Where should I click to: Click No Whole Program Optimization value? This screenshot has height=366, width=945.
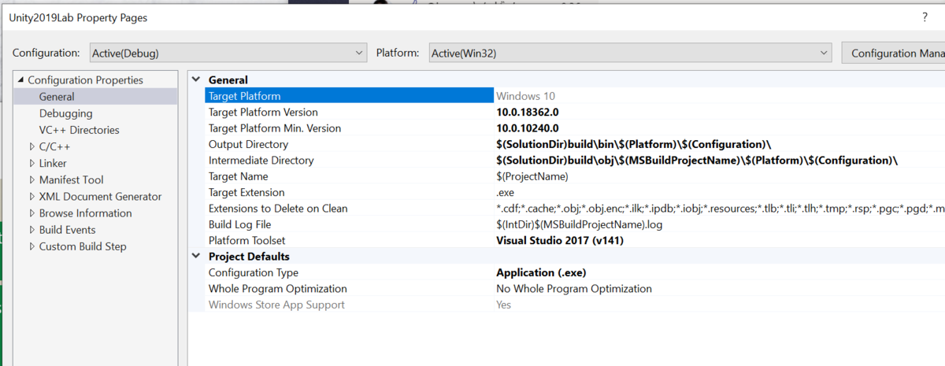pos(574,289)
